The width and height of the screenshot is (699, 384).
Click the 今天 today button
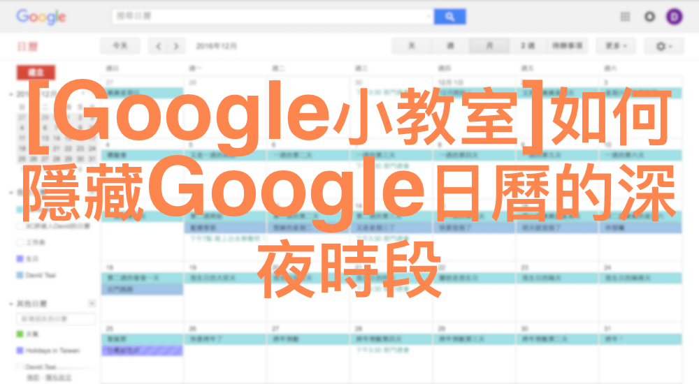(120, 46)
